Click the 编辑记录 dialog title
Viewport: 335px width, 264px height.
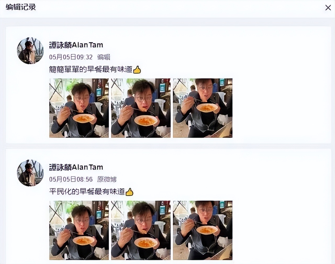pos(21,7)
